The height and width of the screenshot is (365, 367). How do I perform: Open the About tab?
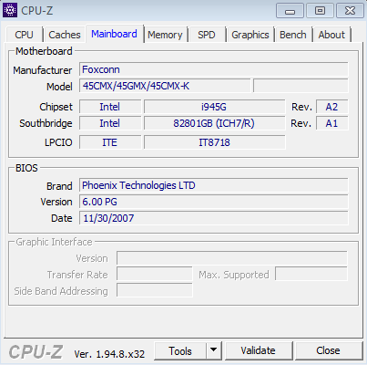[x=331, y=35]
